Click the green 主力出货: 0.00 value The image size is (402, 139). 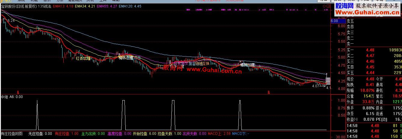(93, 134)
